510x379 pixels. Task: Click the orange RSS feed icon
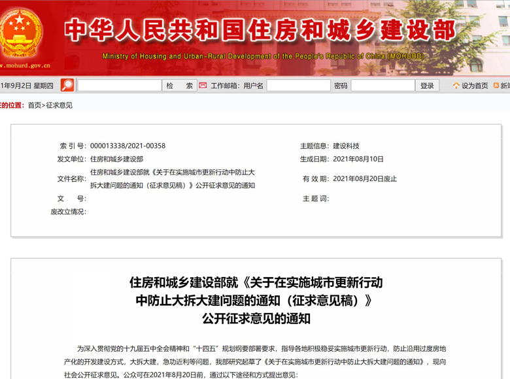(496, 86)
